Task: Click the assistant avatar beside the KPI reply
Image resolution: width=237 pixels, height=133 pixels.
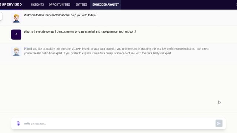Action: (x=16, y=52)
